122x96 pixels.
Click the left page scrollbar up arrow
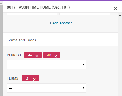pos(1,3)
